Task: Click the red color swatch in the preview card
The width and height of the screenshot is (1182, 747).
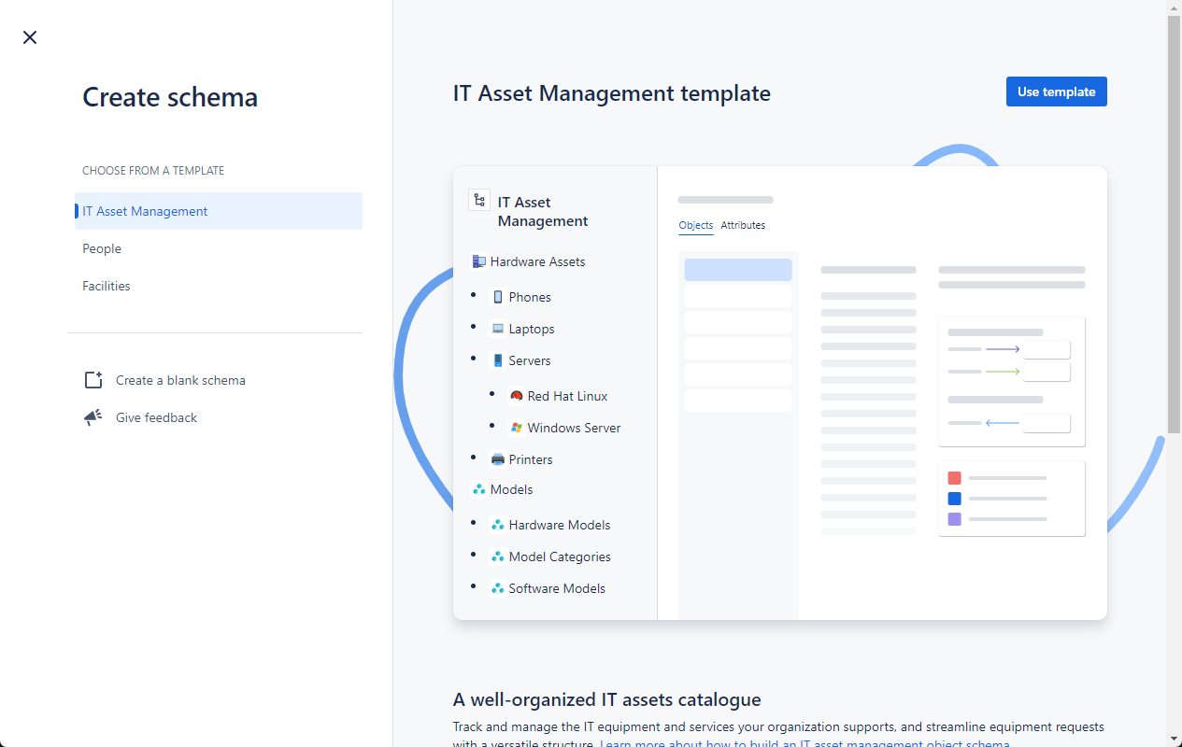Action: 954,477
